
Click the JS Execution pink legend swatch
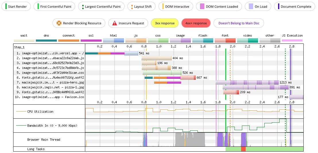coord(292,40)
